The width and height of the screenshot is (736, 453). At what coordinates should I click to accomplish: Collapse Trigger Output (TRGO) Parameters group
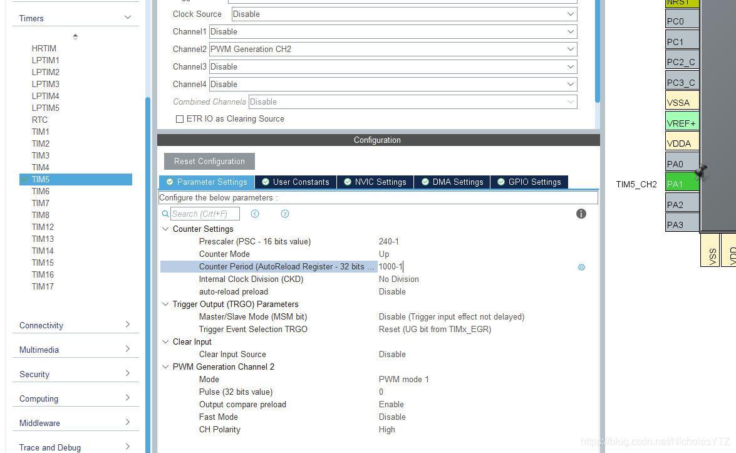[165, 304]
